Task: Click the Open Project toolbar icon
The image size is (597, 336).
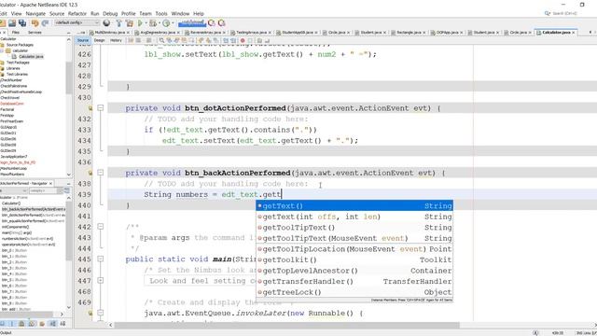Action: (12, 23)
